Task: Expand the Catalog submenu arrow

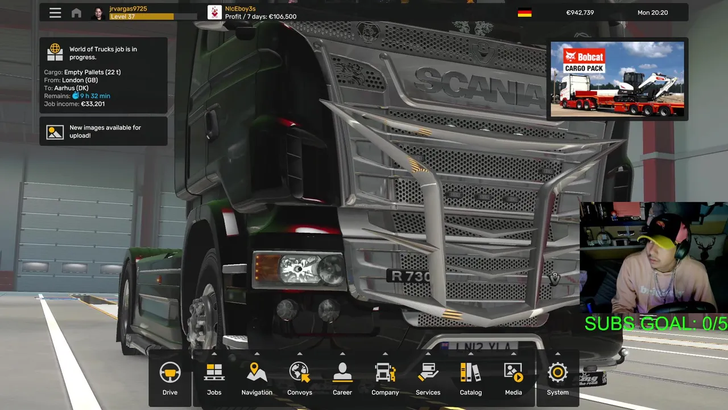Action: tap(471, 354)
